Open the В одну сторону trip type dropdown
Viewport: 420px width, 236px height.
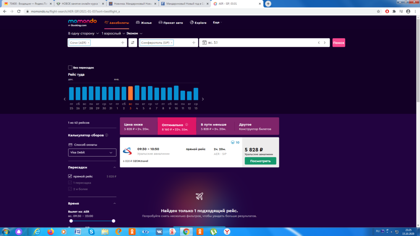pos(83,33)
